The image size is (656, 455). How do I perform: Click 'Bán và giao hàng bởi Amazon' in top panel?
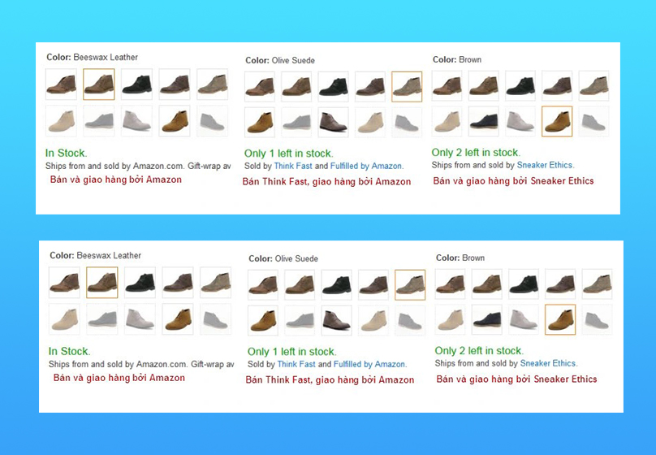[116, 180]
